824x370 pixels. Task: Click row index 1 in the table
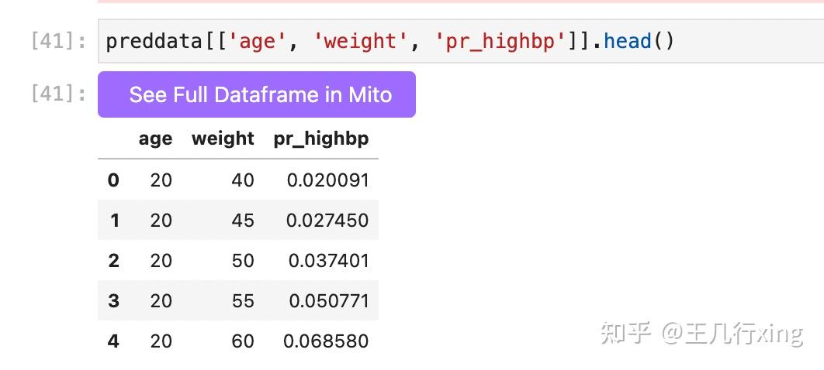tap(114, 221)
